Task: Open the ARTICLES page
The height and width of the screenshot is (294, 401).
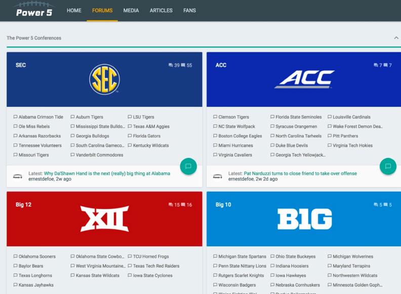Action: coord(161,11)
